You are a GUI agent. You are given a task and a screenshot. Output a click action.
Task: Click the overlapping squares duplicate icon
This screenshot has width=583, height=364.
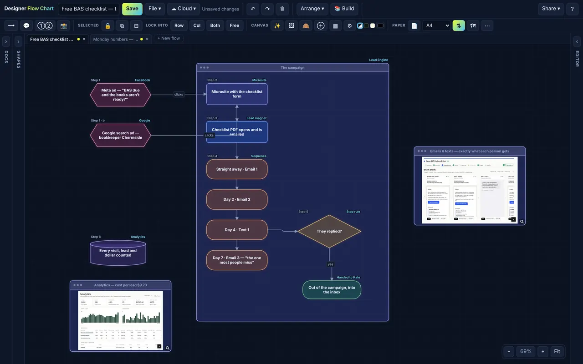[122, 25]
